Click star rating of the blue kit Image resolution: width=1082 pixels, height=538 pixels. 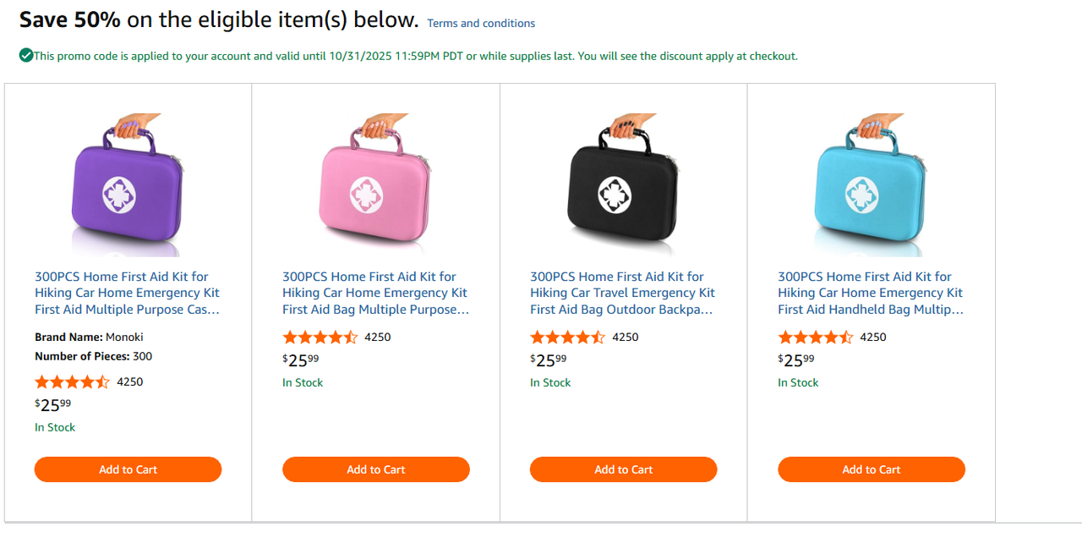pos(815,337)
